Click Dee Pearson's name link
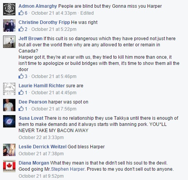 [x=33, y=102]
